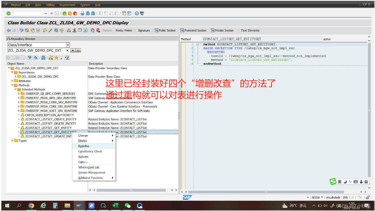Open the class name history dropdown arrow
Screen dimensions: 375x211
(73, 51)
